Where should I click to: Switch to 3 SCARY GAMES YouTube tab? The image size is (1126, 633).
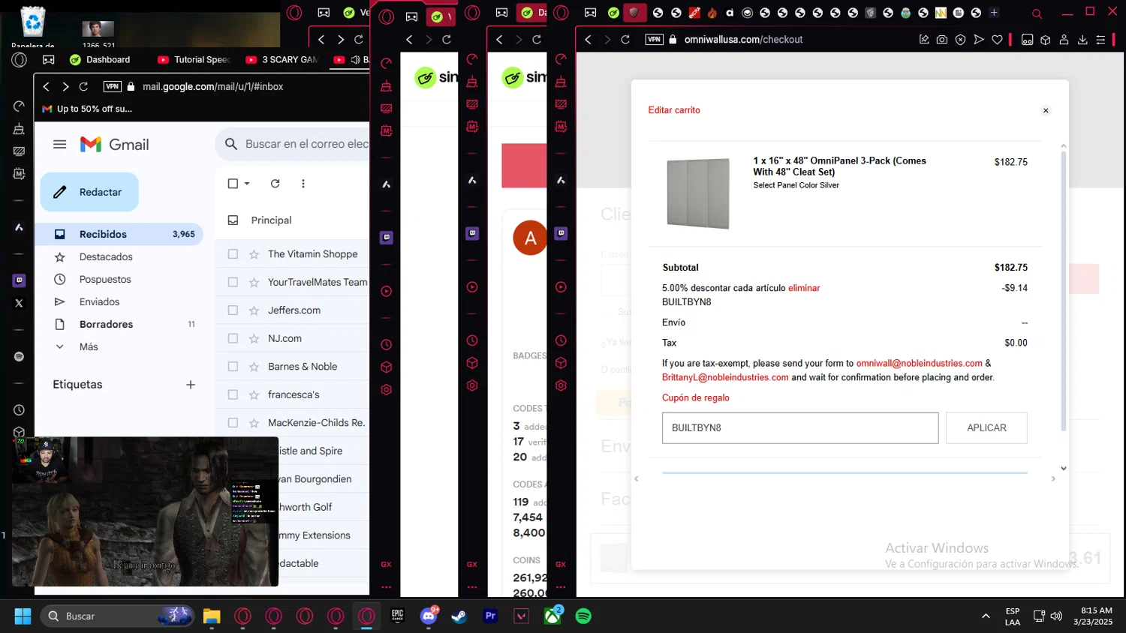click(282, 60)
